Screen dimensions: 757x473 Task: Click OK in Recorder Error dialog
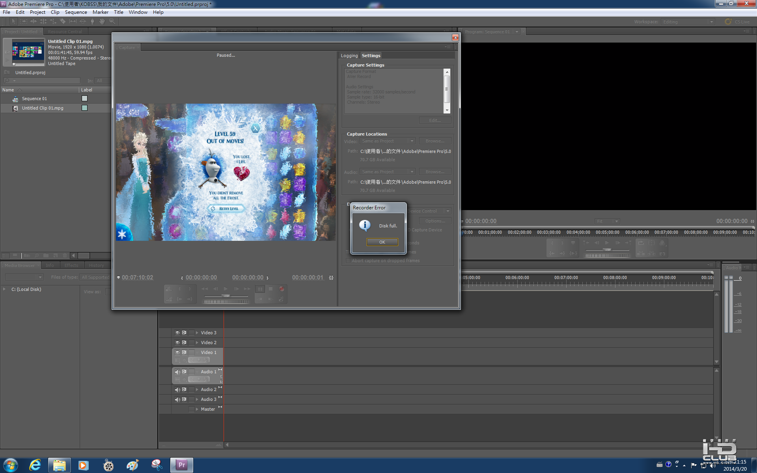point(382,242)
